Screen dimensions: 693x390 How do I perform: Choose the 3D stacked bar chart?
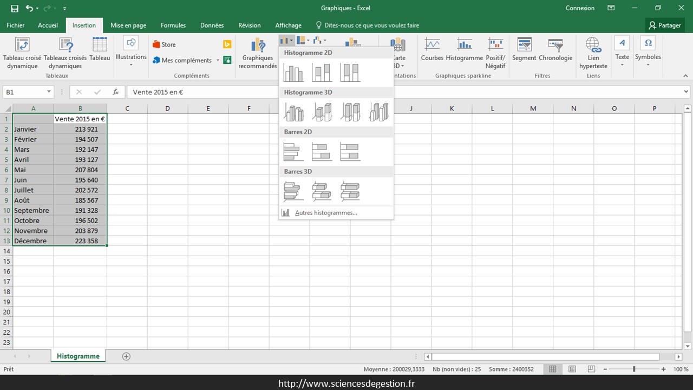[322, 191]
